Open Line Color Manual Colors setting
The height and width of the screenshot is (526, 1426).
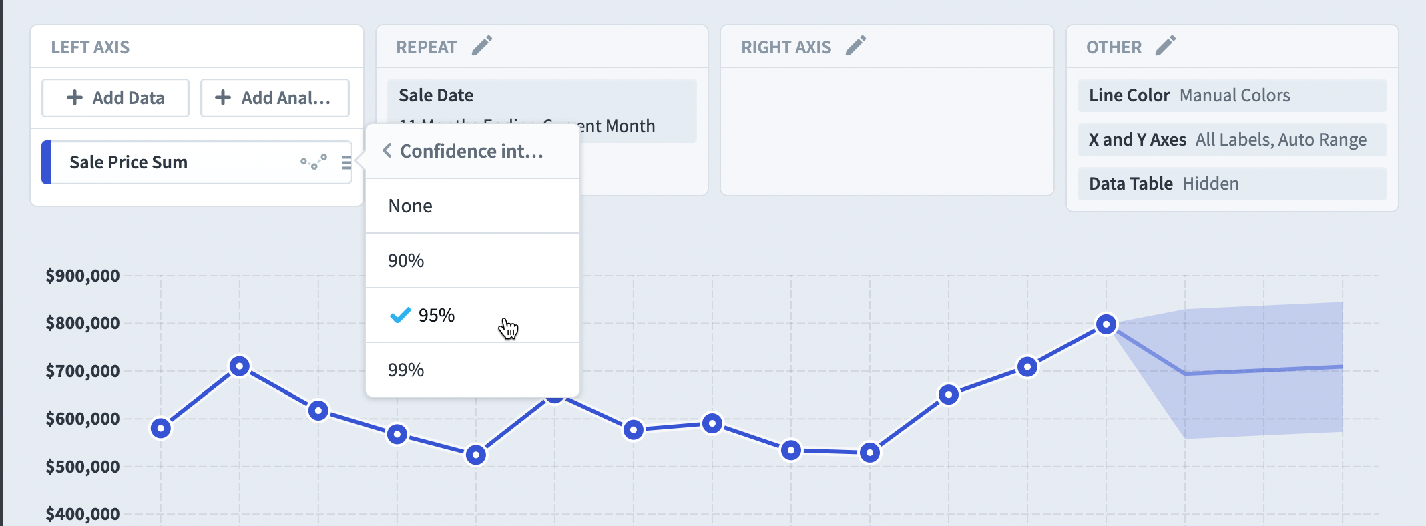(x=1232, y=95)
